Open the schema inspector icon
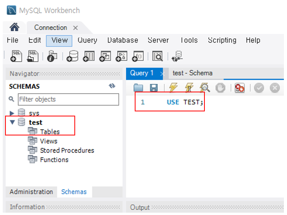 52,56
